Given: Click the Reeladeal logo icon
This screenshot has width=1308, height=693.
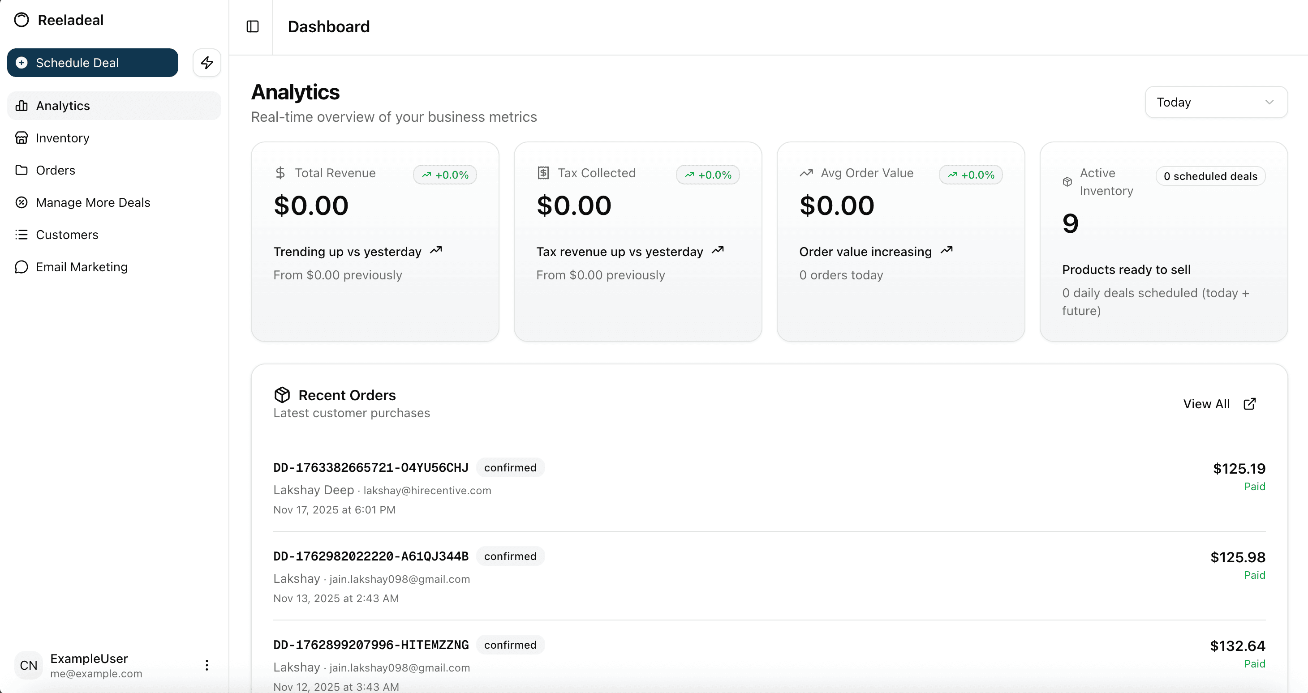Looking at the screenshot, I should [x=22, y=20].
